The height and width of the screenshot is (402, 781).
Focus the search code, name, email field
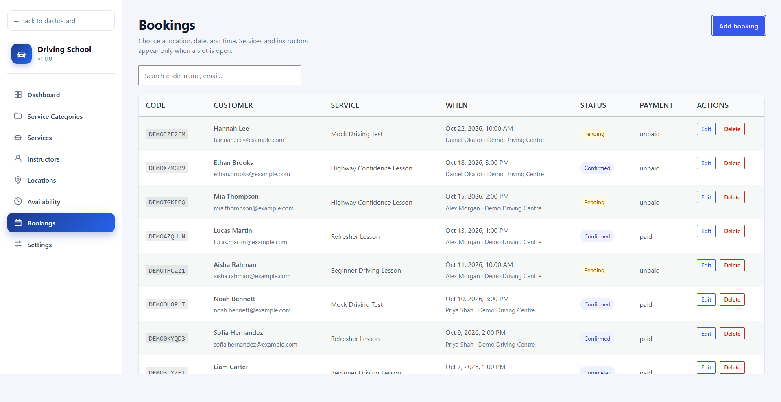tap(220, 75)
